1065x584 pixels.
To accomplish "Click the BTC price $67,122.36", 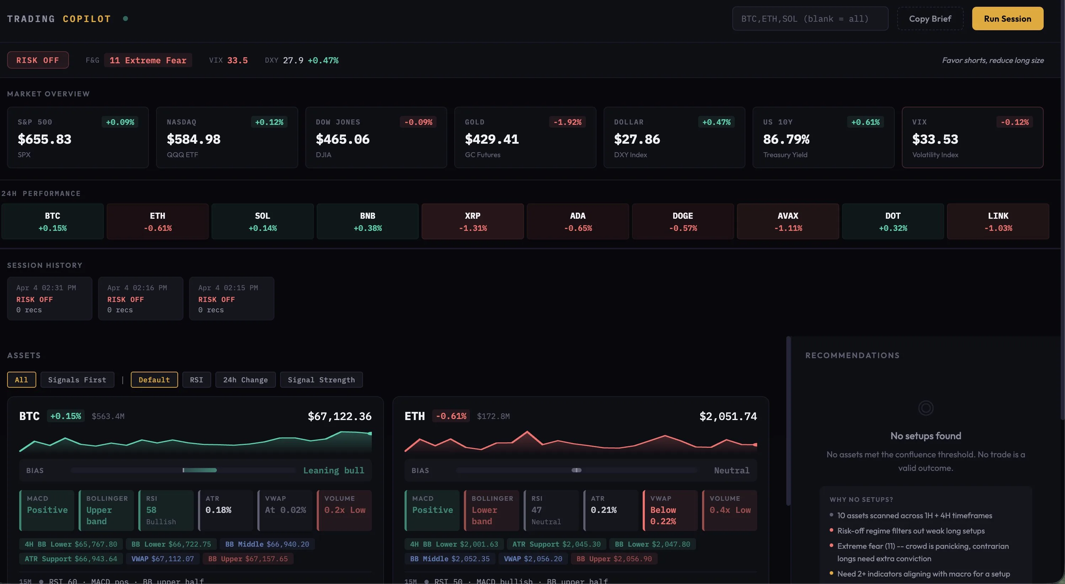I will coord(339,416).
